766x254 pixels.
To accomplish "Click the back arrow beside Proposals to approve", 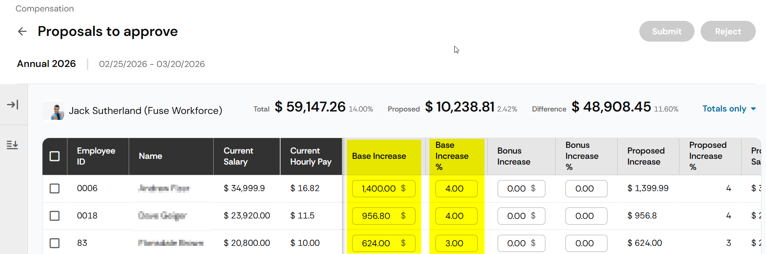I will point(22,31).
